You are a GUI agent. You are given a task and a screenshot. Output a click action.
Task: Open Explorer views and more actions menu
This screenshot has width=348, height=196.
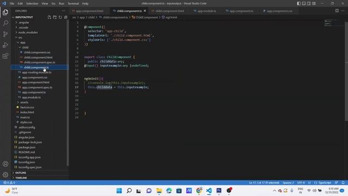[64, 11]
